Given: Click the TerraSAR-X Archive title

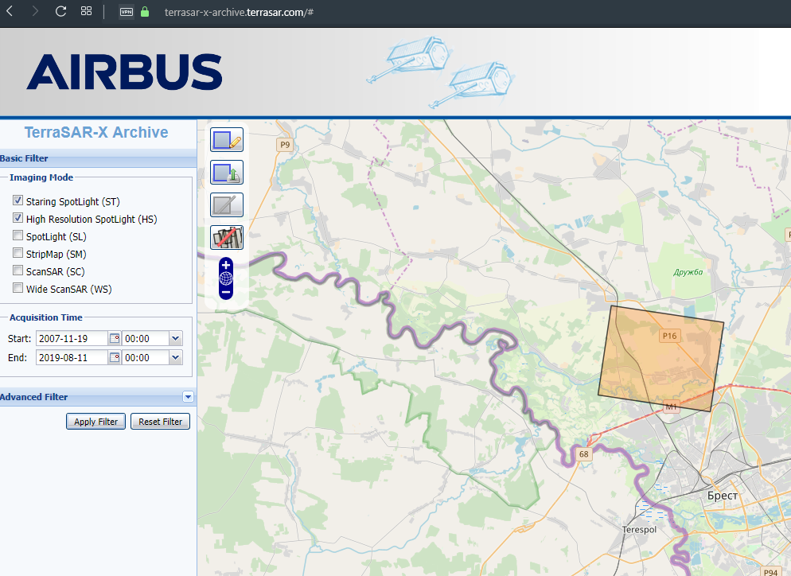Looking at the screenshot, I should tap(96, 132).
